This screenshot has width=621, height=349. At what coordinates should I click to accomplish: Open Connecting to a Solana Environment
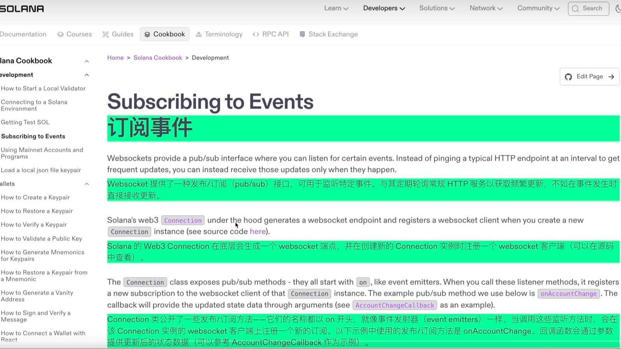pyautogui.click(x=34, y=105)
